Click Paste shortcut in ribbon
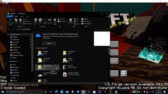This screenshot has height=94, width=168. coord(28,23)
